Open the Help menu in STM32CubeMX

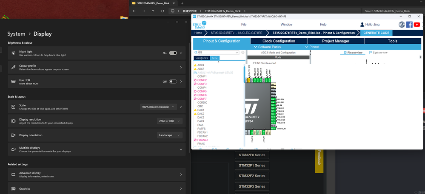(323, 24)
